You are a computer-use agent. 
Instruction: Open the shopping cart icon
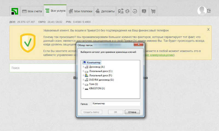click(x=153, y=11)
